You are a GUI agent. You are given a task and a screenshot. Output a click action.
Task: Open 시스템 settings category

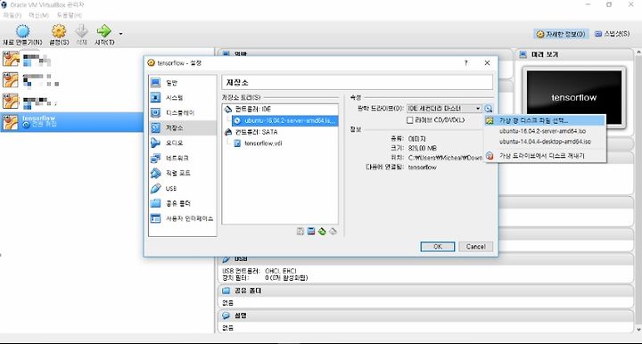pos(182,98)
